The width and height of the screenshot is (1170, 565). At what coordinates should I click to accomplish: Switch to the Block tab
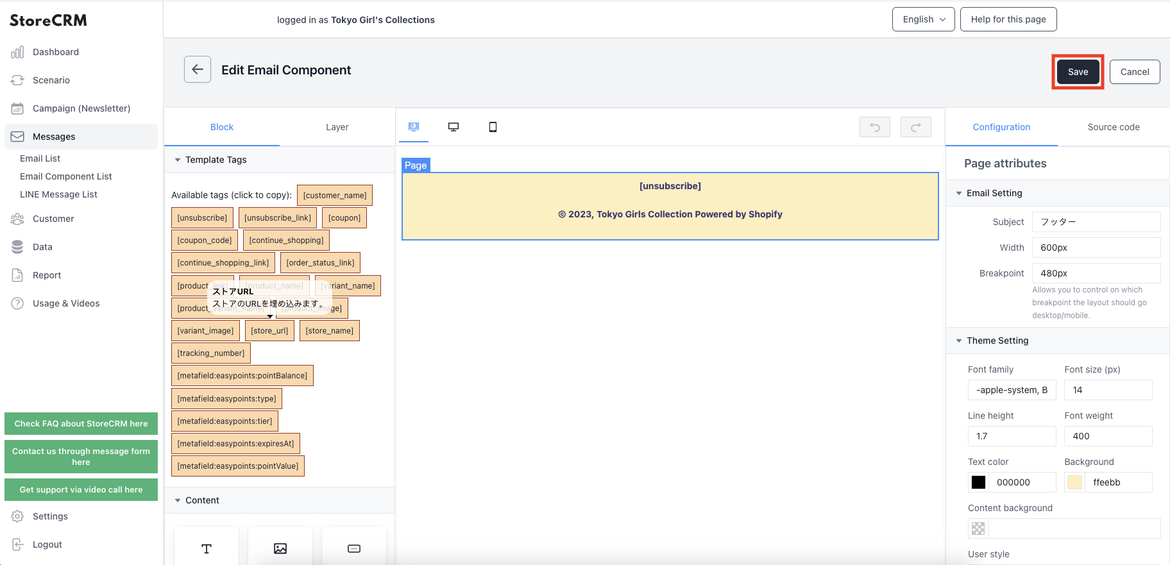tap(222, 127)
